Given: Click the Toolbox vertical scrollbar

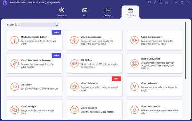Looking at the screenshot, I should (185, 51).
